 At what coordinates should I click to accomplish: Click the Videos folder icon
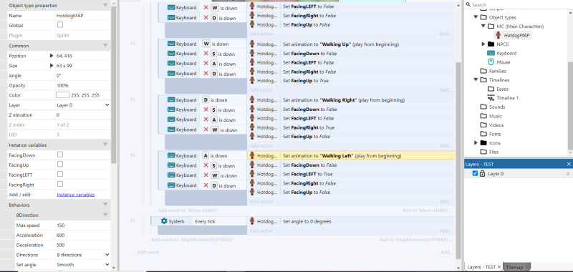(483, 125)
